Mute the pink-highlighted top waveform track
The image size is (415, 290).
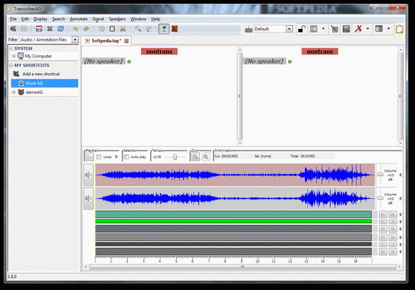(89, 175)
